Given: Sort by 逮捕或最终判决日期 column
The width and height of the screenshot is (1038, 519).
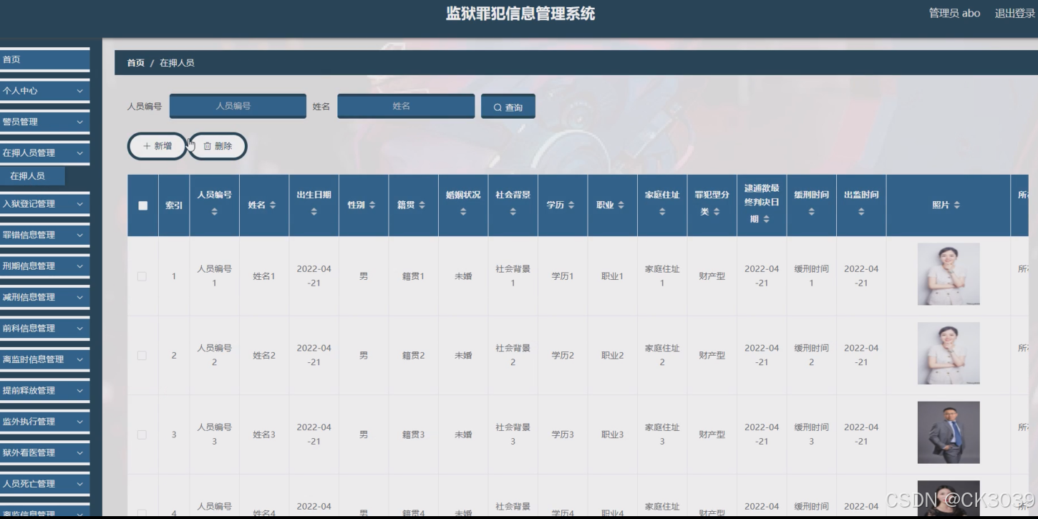Looking at the screenshot, I should pyautogui.click(x=766, y=219).
